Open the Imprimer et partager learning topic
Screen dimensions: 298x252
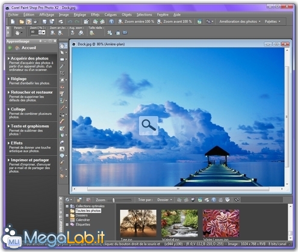(29, 160)
